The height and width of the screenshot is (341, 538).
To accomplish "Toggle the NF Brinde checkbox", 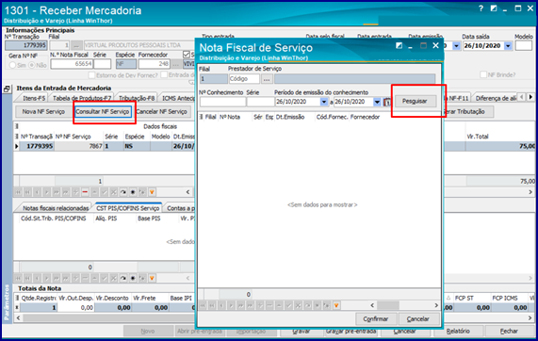I will click(483, 74).
